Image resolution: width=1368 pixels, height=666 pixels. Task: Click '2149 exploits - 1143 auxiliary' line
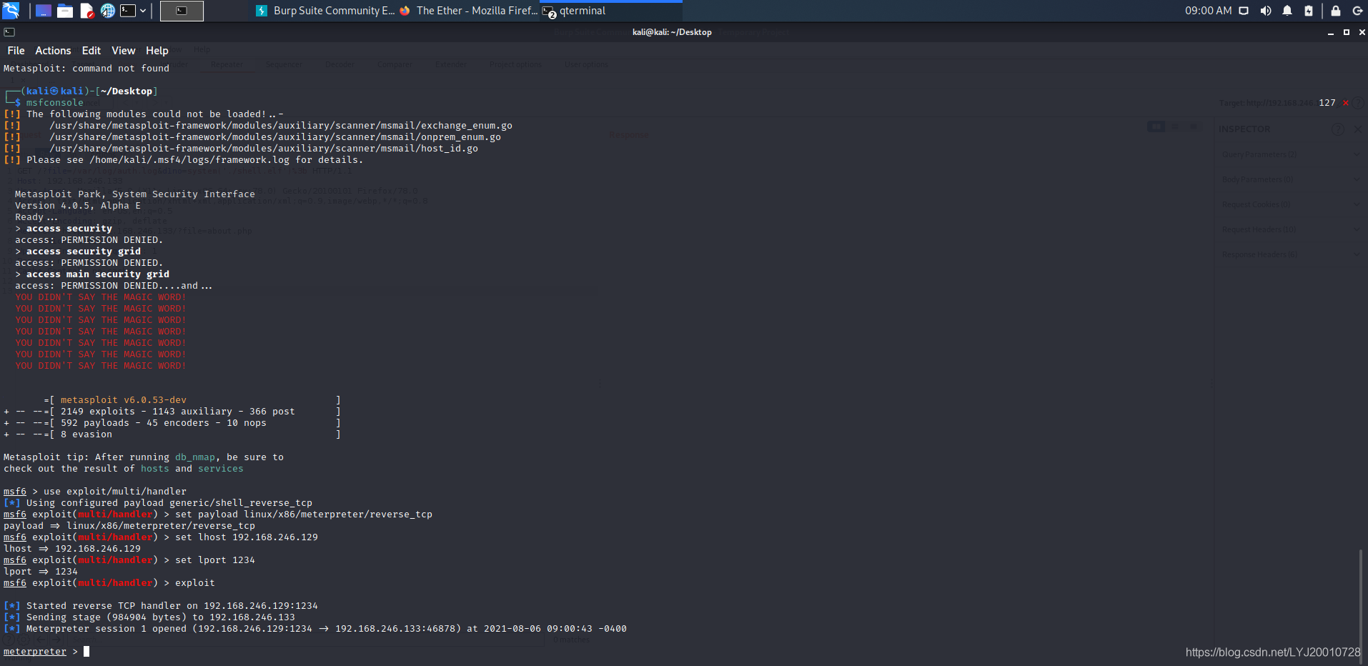pyautogui.click(x=178, y=412)
